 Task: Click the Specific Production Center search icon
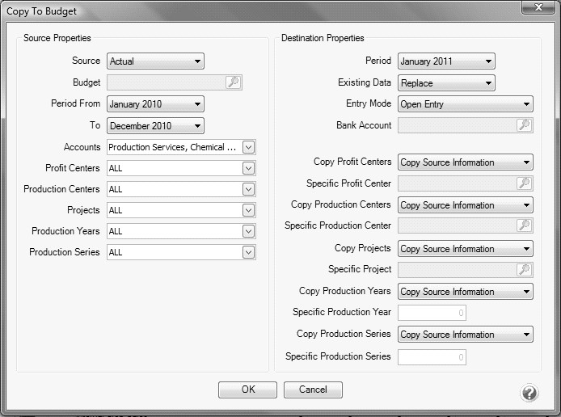point(524,226)
